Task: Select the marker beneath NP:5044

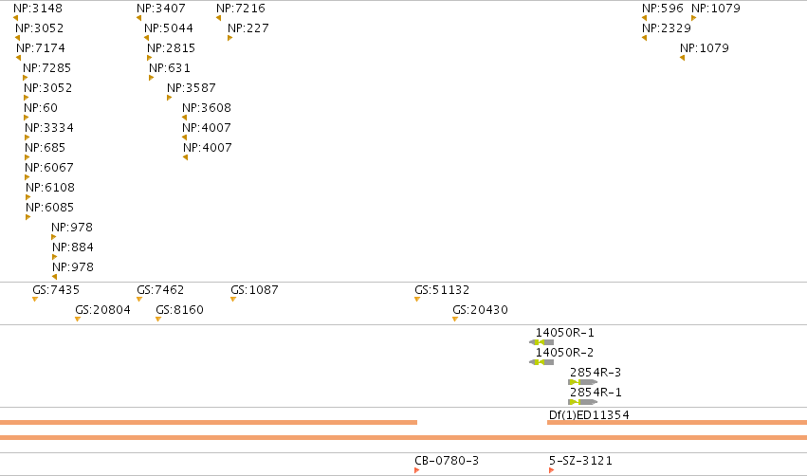Action: (147, 38)
